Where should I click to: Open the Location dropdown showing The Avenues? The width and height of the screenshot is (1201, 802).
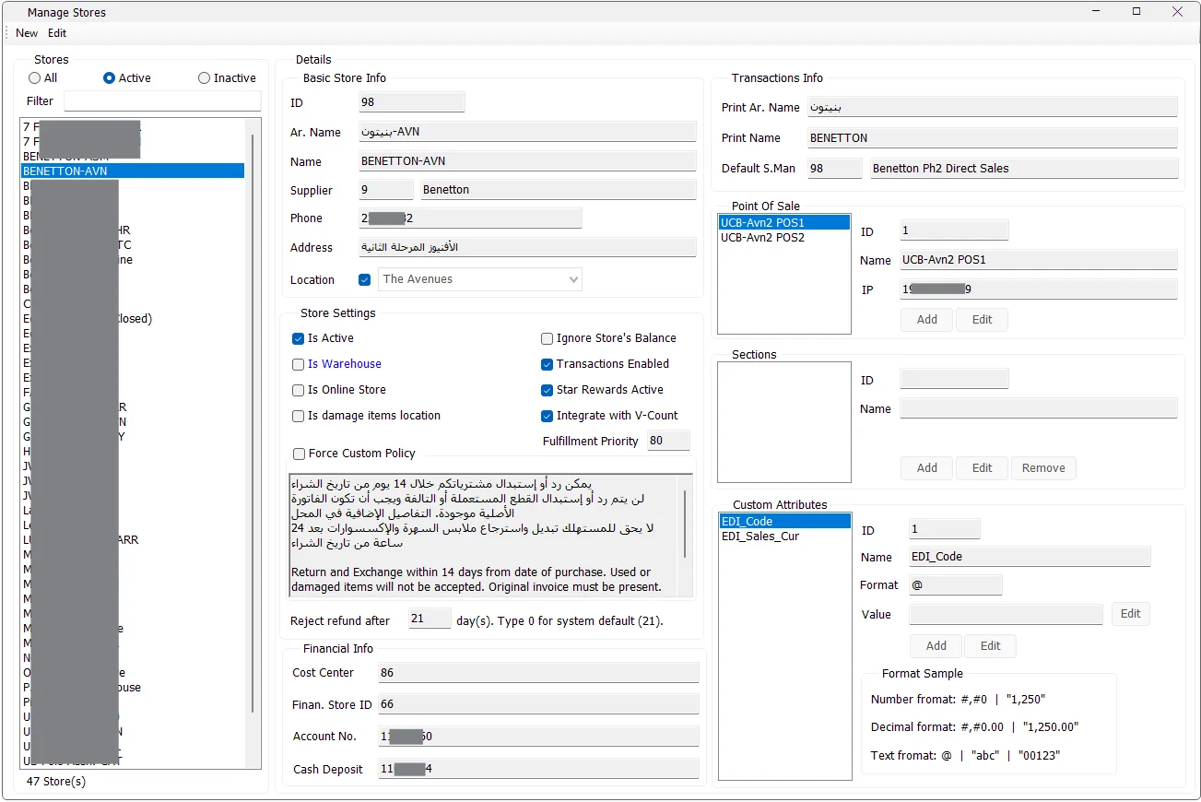point(480,279)
